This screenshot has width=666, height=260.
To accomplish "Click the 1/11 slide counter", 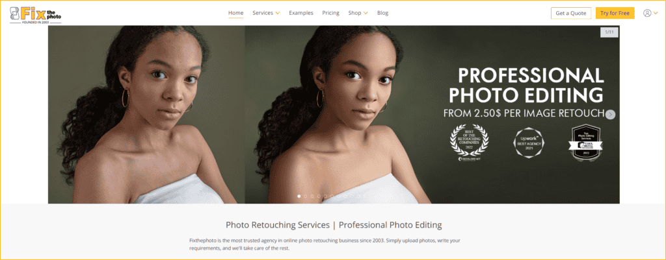I will point(609,32).
